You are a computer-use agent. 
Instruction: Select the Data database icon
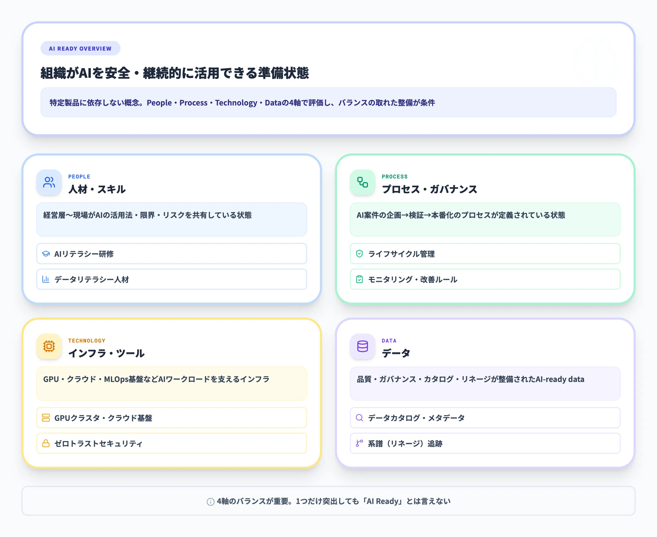(362, 347)
